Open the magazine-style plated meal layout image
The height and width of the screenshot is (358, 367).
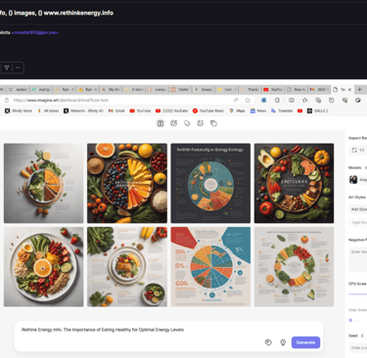pos(127,267)
